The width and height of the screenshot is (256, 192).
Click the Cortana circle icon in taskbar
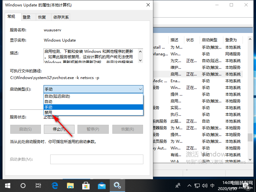pos(23,186)
